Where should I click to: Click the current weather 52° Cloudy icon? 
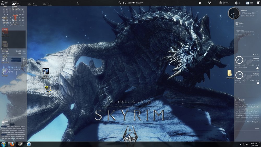coord(14,3)
